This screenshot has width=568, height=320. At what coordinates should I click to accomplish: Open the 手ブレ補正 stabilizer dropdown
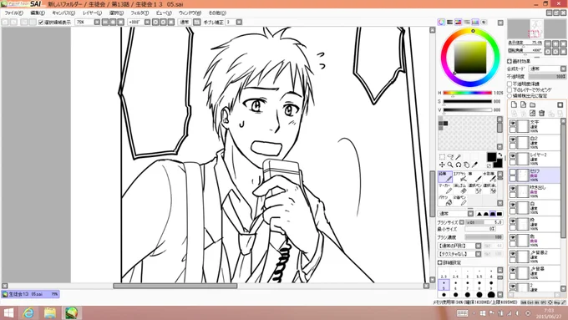(x=239, y=22)
